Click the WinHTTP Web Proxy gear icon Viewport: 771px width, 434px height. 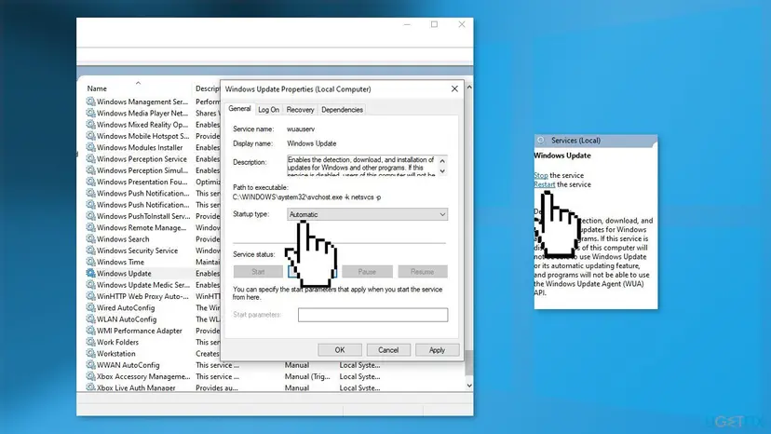click(90, 296)
